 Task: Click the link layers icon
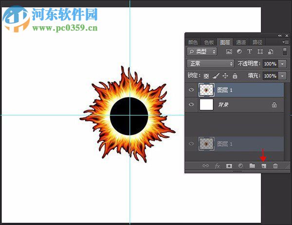205,166
